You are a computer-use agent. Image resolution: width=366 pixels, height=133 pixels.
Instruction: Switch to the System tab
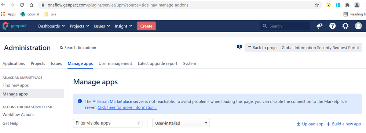point(190,63)
